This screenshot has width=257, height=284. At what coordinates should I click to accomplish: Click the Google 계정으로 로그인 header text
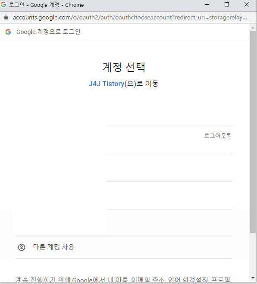point(48,32)
